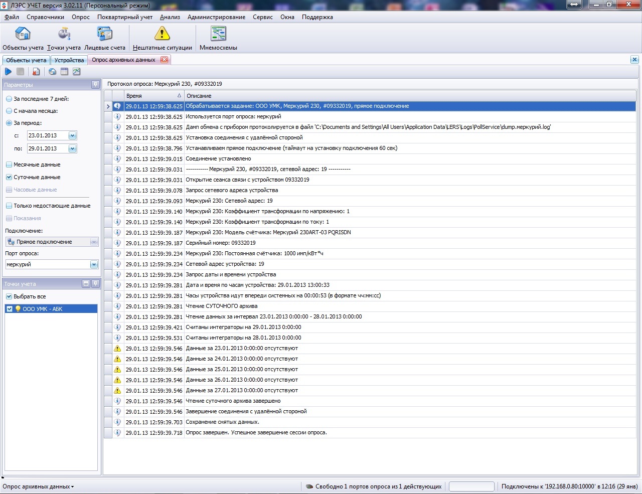Viewport: 642px width, 494px height.
Task: Toggle the Выбрать все checkbox
Action: (9, 296)
